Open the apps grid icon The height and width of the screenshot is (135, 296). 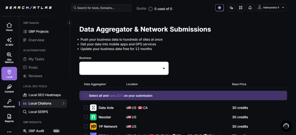(x=241, y=8)
